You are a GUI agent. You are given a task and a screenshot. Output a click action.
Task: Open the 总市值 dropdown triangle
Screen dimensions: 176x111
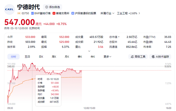119,37
